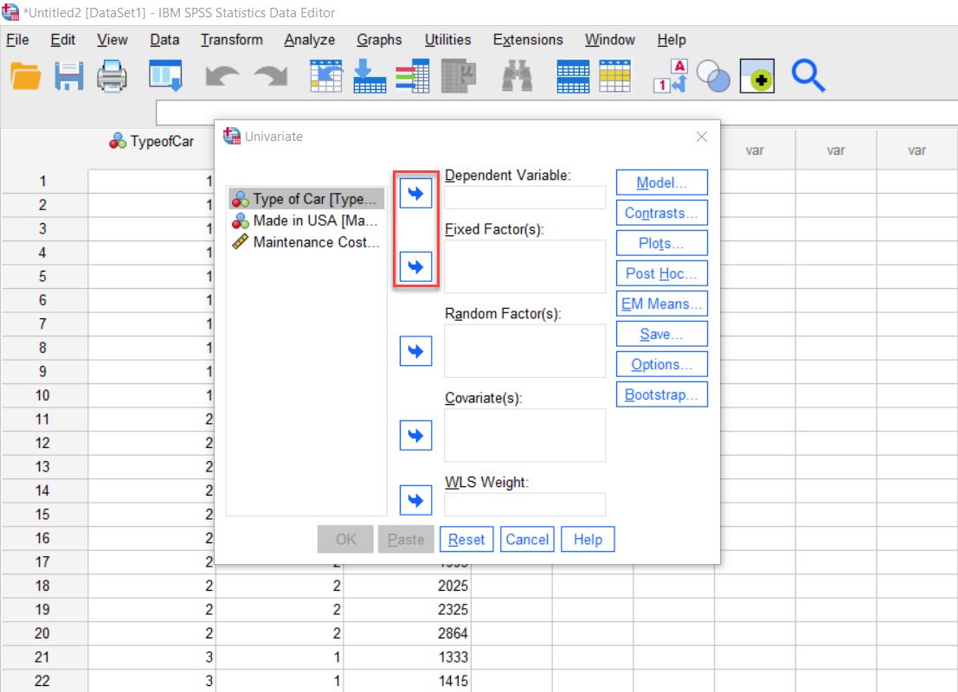Screen dimensions: 958x692
Task: Redo action arrow in toolbar
Action: 271,77
